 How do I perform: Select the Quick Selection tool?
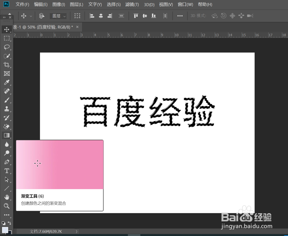coord(7,56)
